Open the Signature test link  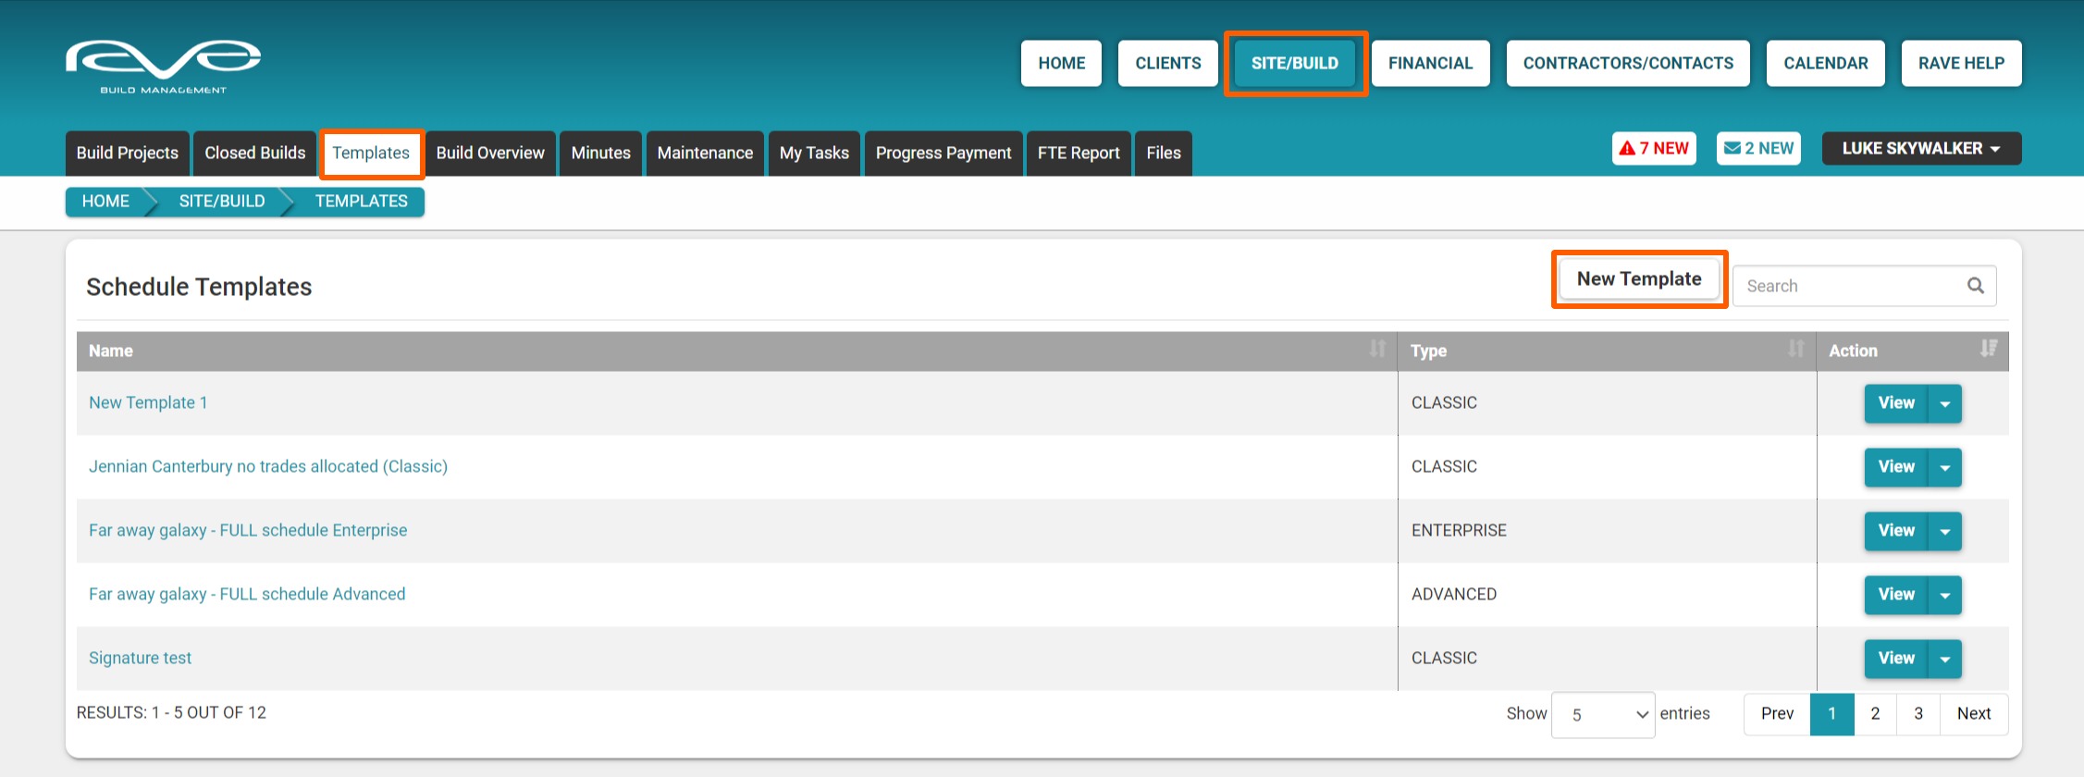[x=141, y=658]
